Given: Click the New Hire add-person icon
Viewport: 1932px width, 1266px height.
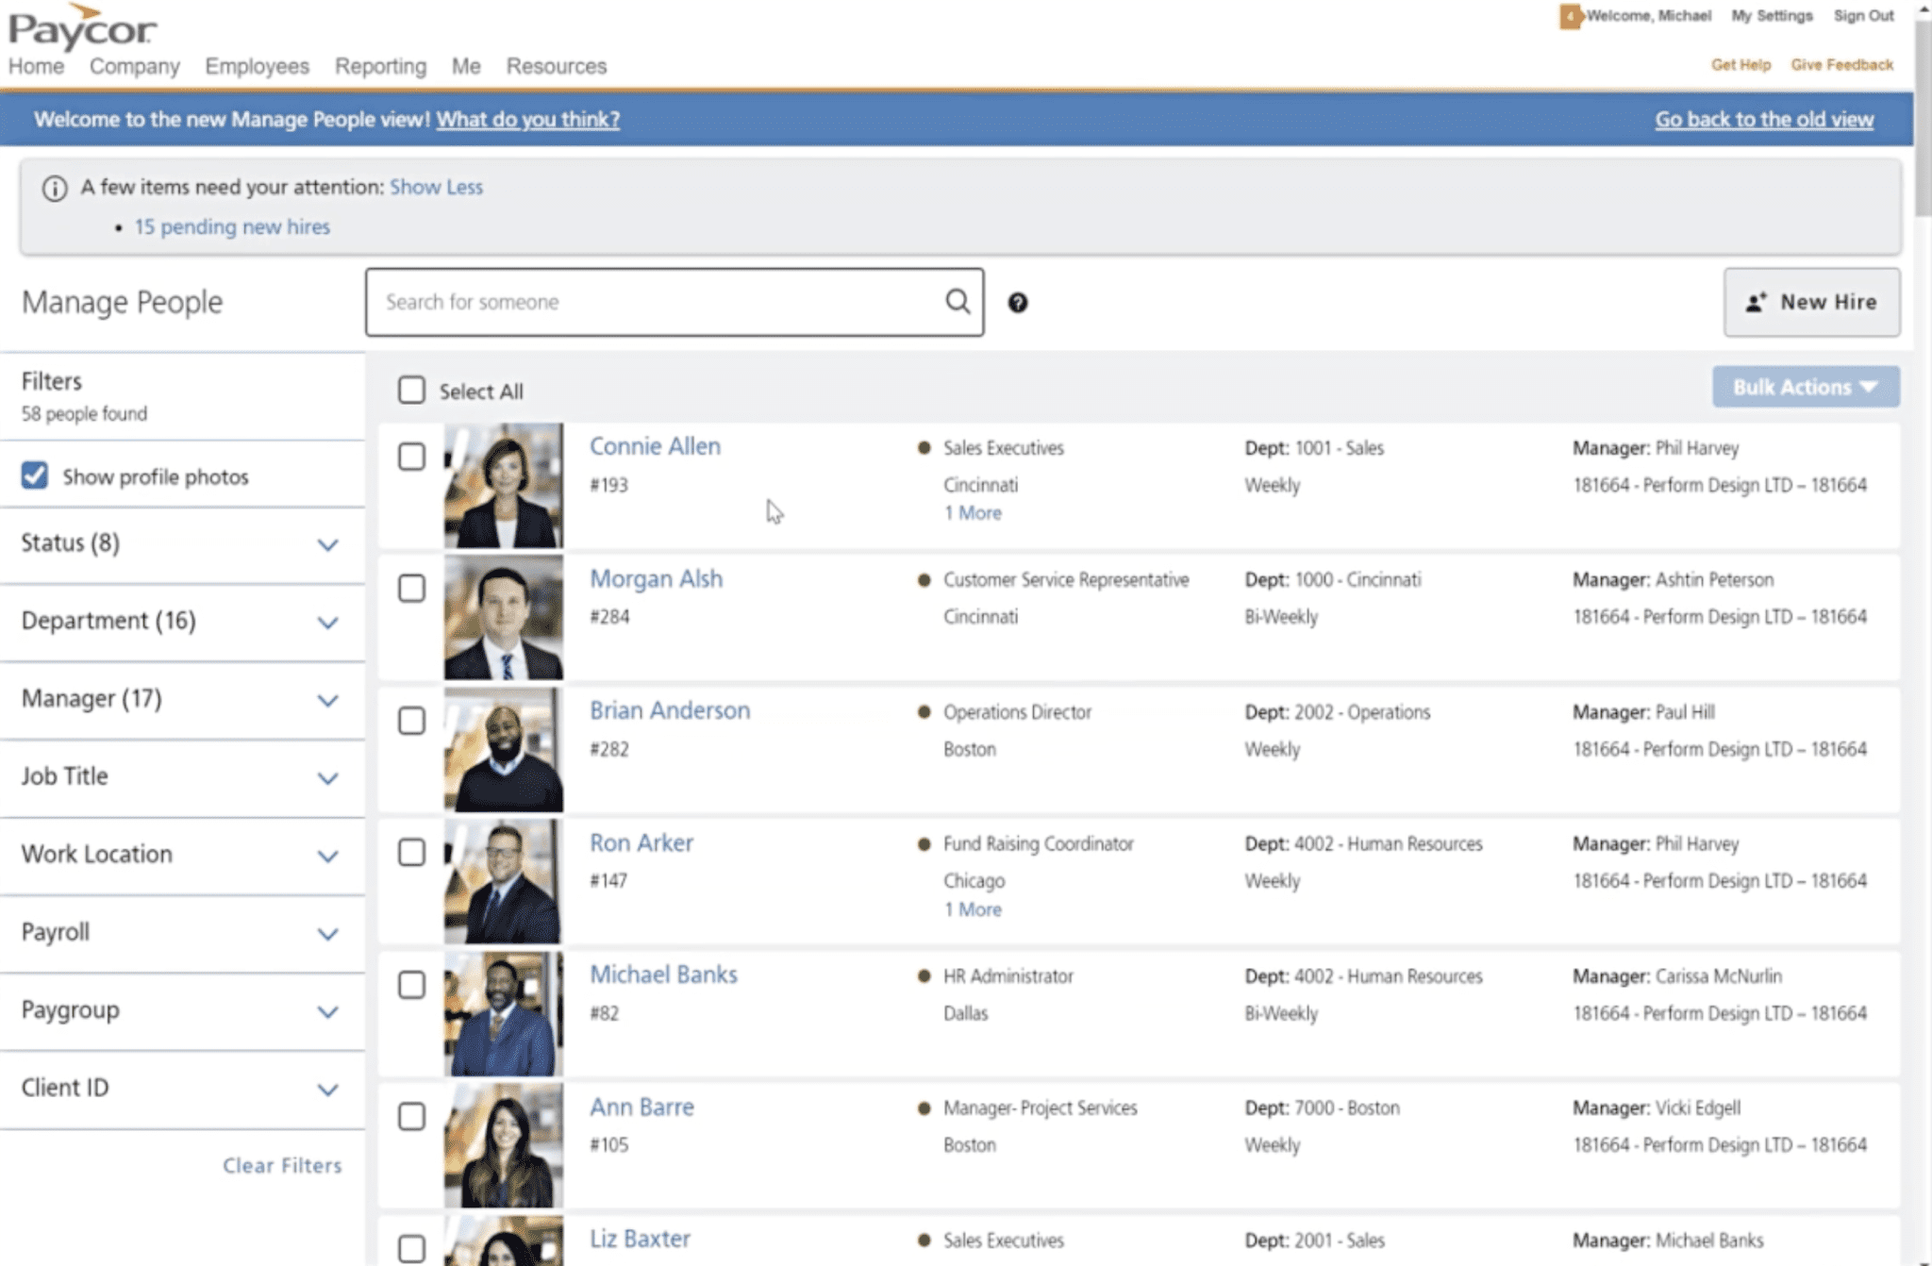Looking at the screenshot, I should tap(1756, 301).
